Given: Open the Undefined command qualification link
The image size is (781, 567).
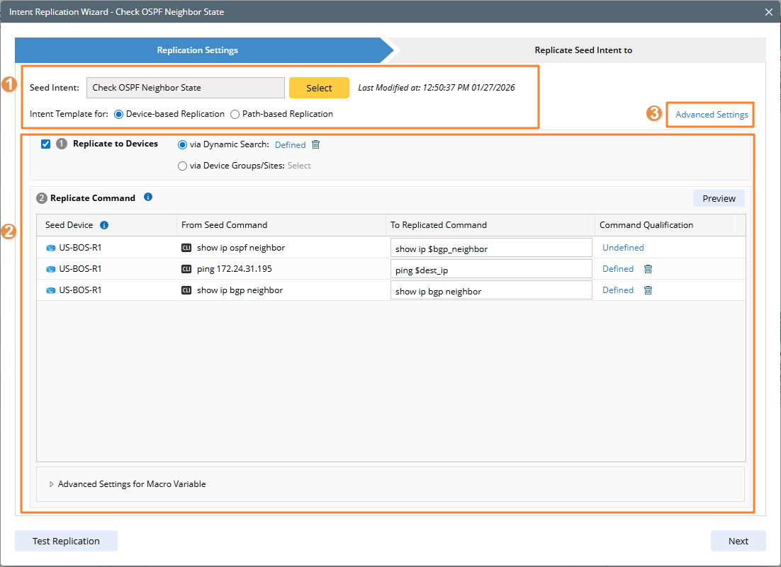Looking at the screenshot, I should pos(623,248).
